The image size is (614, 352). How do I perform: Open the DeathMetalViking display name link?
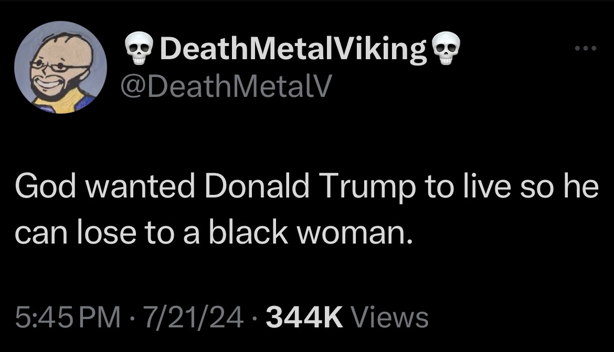click(x=293, y=48)
